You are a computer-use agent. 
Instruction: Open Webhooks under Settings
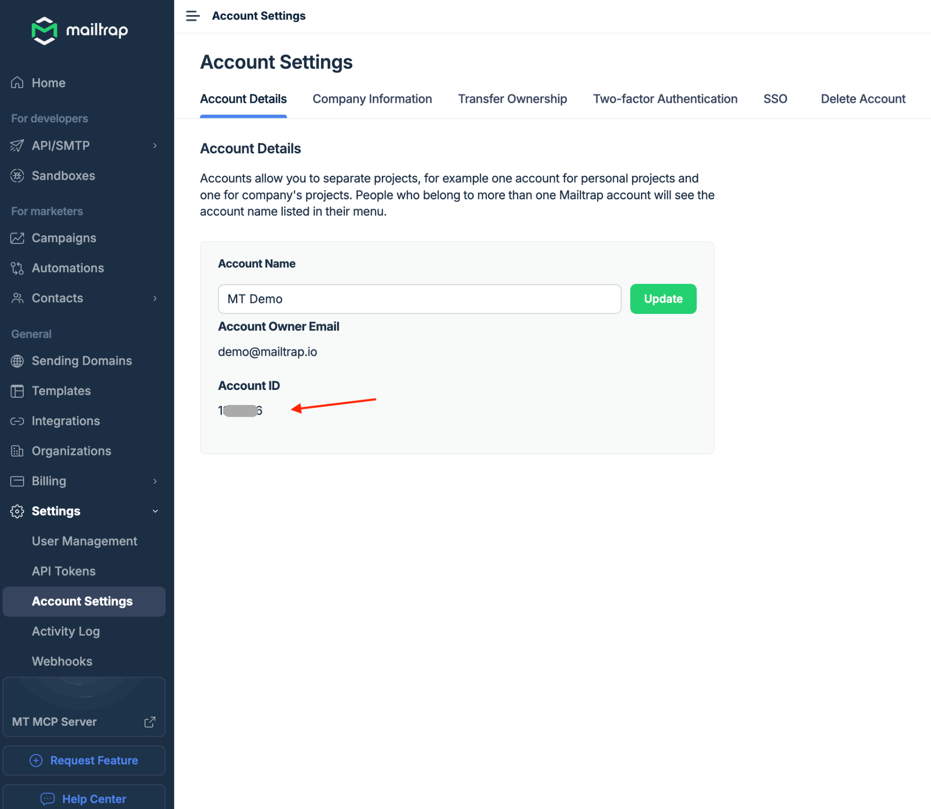[x=62, y=661]
